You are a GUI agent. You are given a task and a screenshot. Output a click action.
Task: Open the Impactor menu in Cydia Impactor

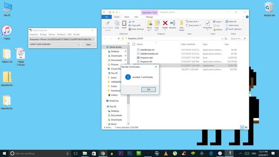[x=34, y=34]
